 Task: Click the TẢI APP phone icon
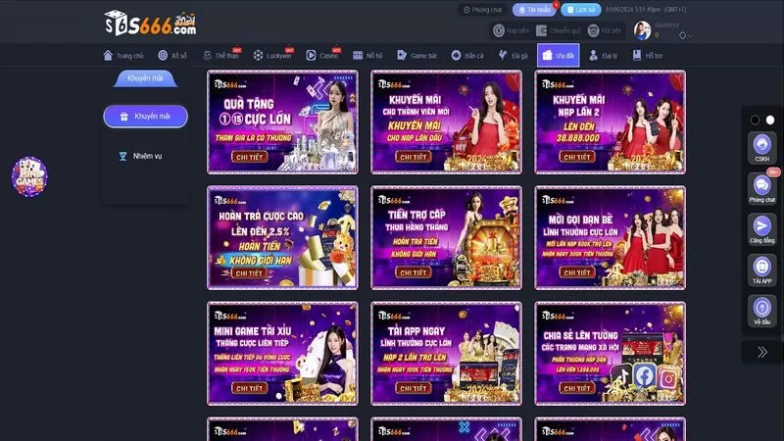pos(761,267)
